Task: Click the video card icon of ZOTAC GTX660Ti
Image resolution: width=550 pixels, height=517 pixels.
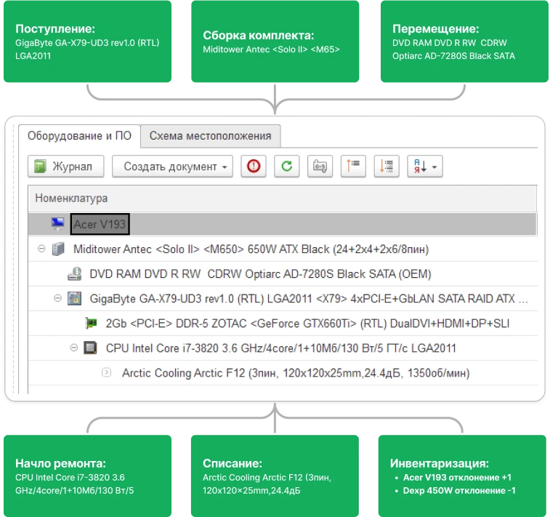Action: coord(91,323)
